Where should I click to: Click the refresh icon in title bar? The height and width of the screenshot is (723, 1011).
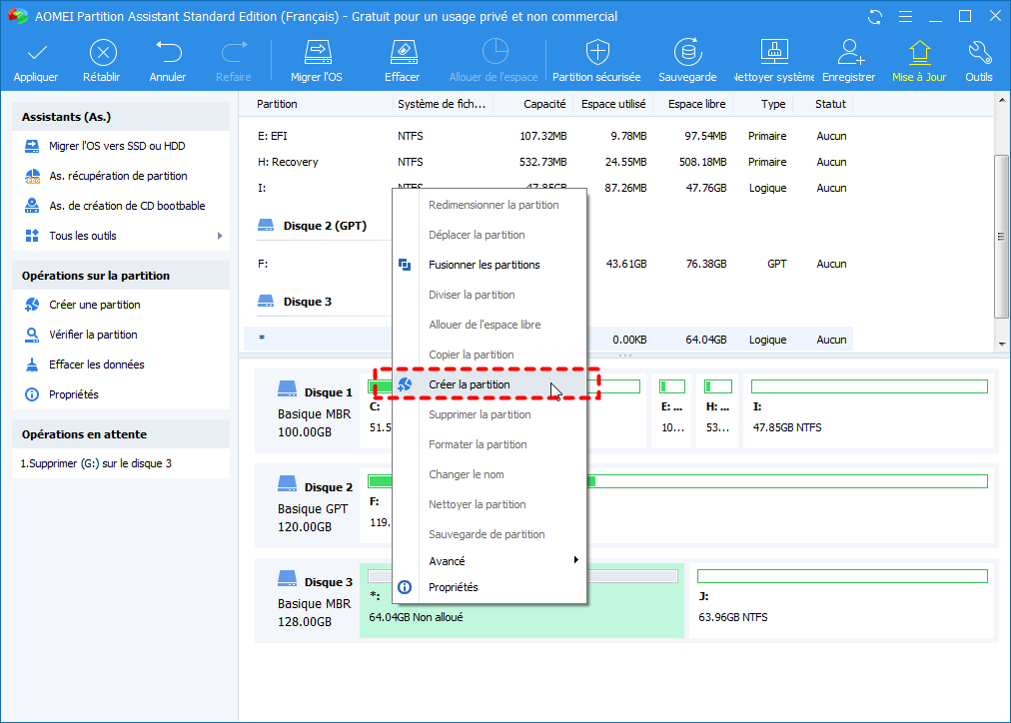point(875,17)
